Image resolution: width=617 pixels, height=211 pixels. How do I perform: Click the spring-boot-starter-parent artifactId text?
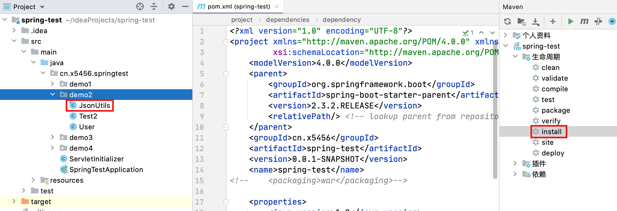pos(388,95)
